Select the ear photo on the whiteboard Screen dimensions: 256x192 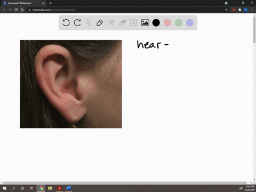pyautogui.click(x=71, y=84)
